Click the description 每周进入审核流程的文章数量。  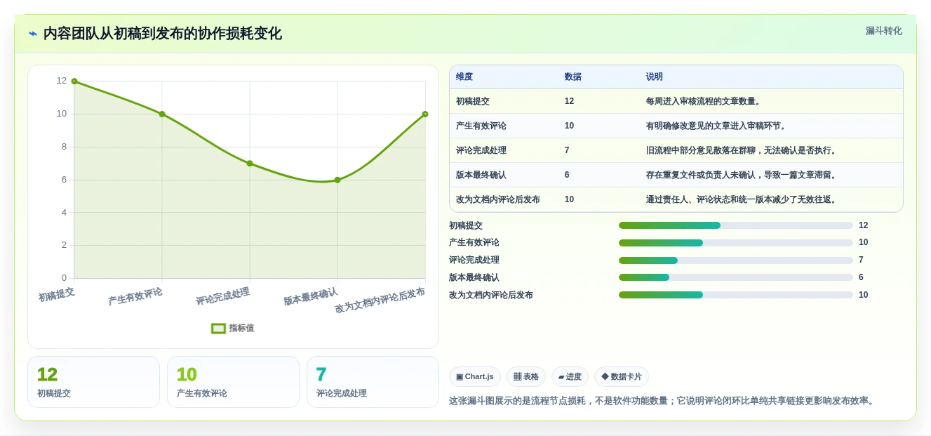tap(704, 101)
